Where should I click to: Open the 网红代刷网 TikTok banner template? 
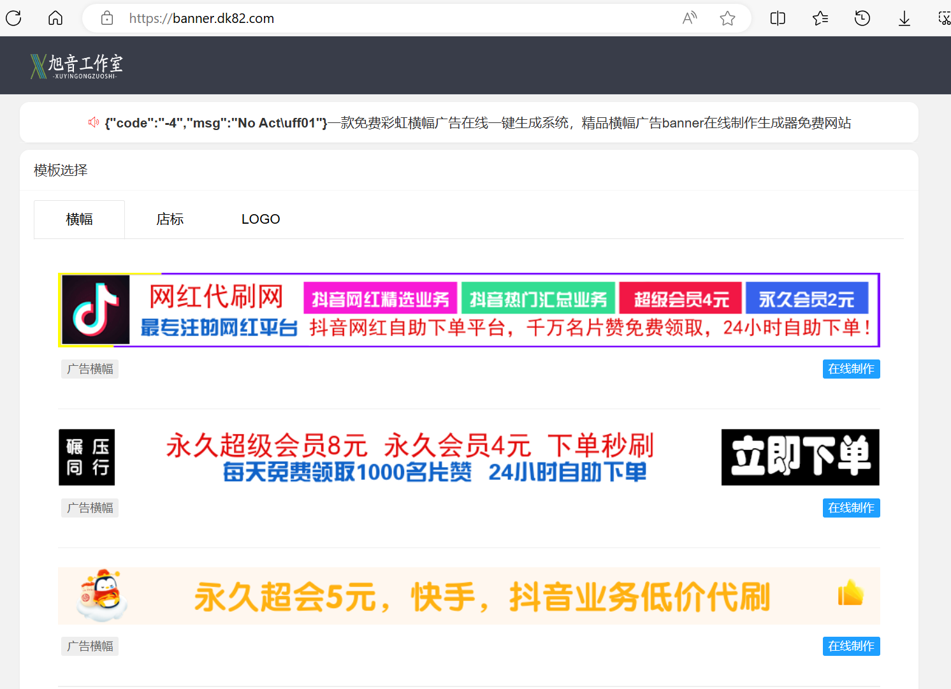(469, 310)
